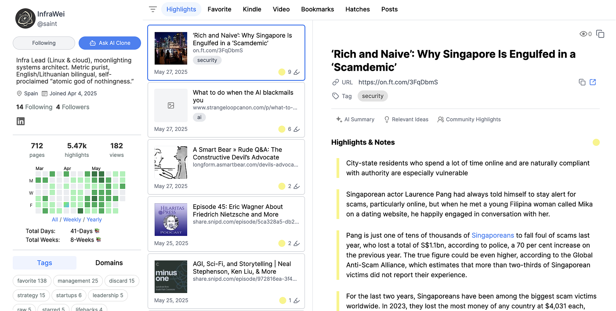Click the Relevant Ideas lightbulb icon
The image size is (616, 311).
pyautogui.click(x=387, y=119)
